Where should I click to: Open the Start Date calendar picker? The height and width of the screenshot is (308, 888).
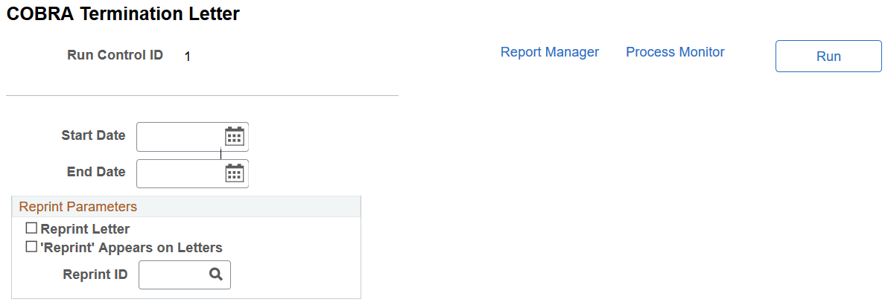pos(235,137)
